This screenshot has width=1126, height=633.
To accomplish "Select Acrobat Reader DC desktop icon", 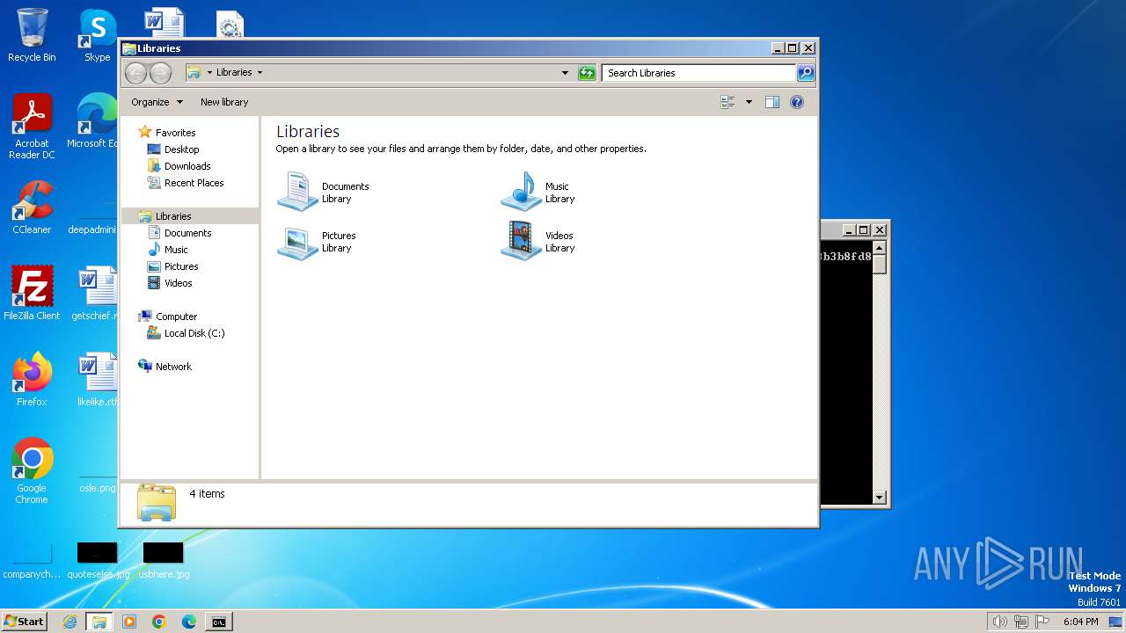I will coord(32,127).
